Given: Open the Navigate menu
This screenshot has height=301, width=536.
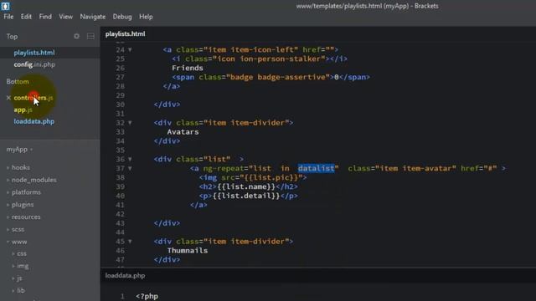Looking at the screenshot, I should pyautogui.click(x=93, y=17).
